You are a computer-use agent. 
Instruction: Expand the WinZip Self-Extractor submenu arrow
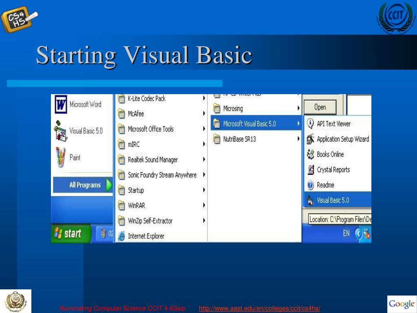204,220
